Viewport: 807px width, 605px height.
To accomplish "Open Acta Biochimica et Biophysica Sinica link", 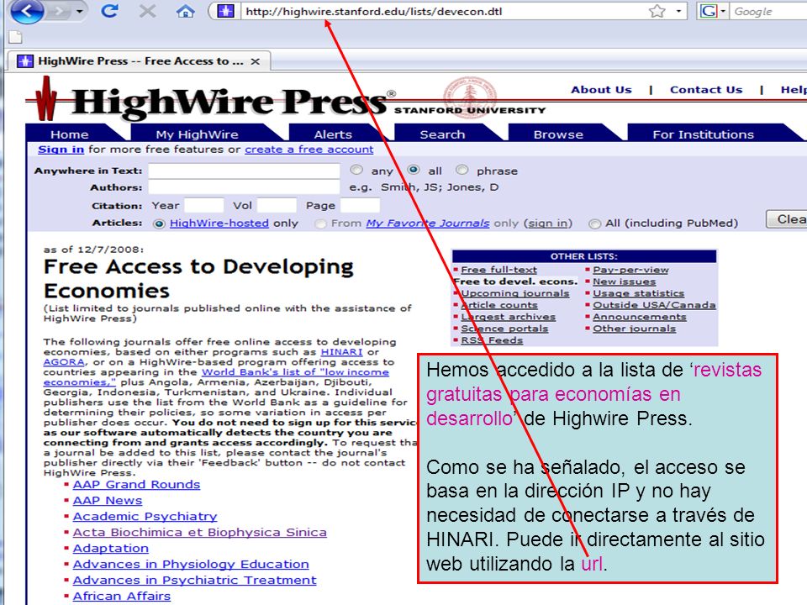I will [x=200, y=533].
